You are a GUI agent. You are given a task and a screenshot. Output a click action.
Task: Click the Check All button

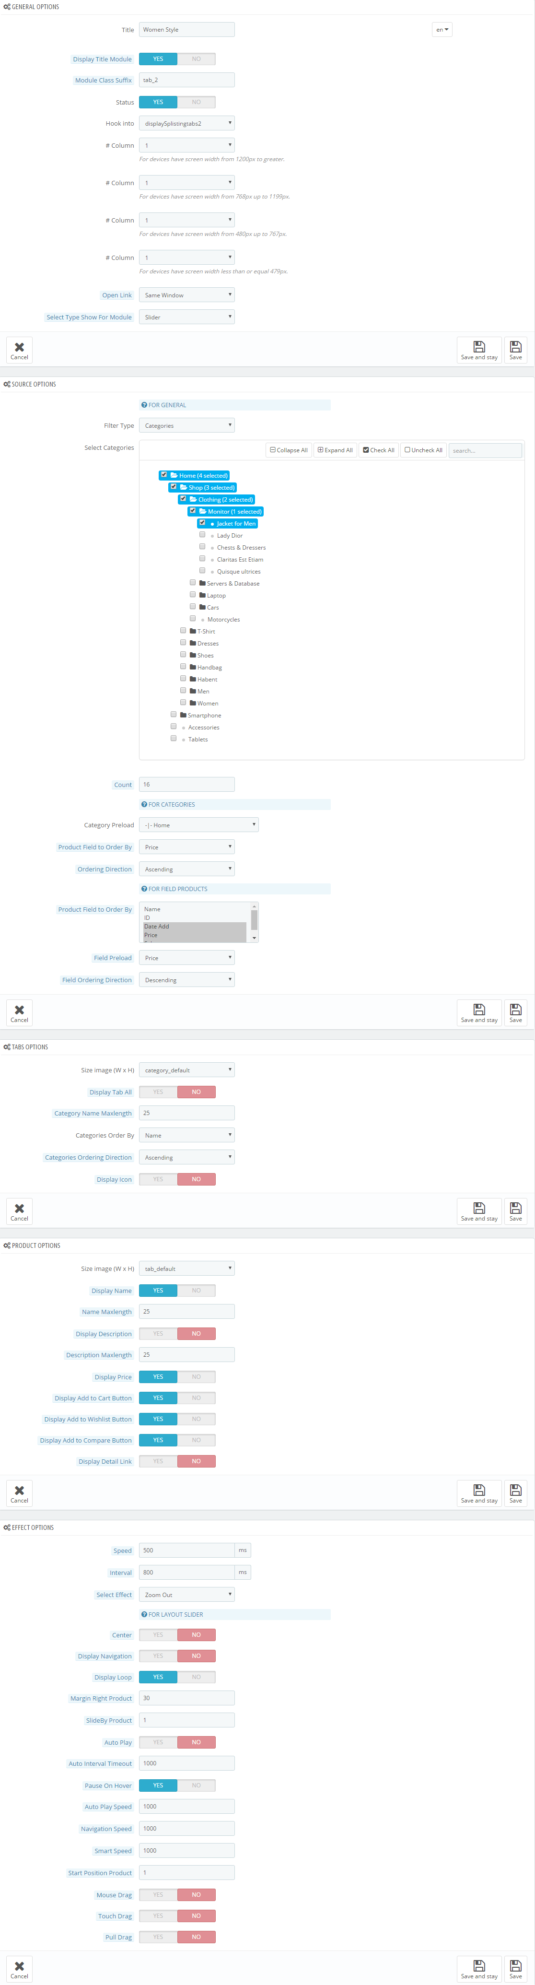pyautogui.click(x=379, y=450)
